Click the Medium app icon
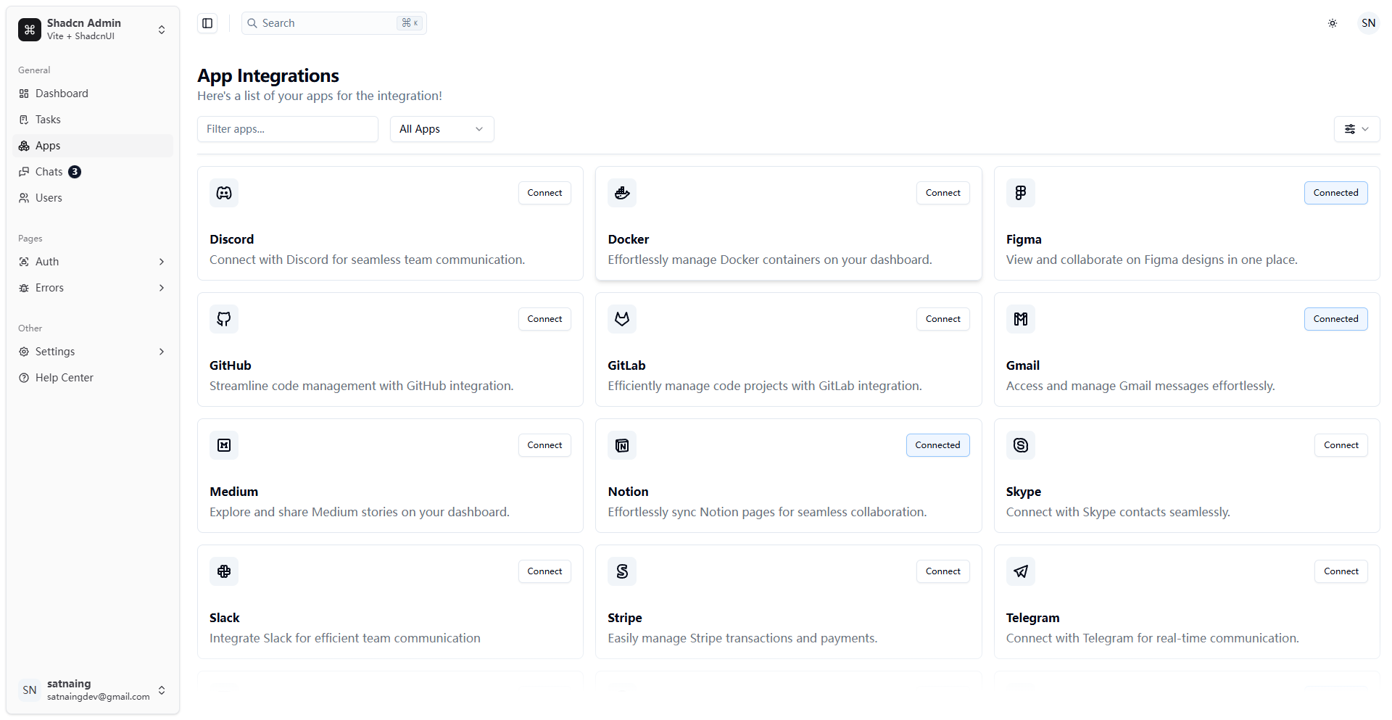The height and width of the screenshot is (720, 1392). tap(224, 445)
